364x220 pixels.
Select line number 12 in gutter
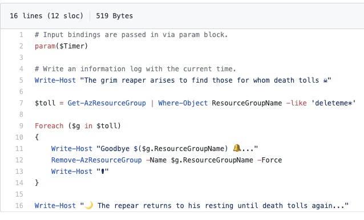point(19,160)
